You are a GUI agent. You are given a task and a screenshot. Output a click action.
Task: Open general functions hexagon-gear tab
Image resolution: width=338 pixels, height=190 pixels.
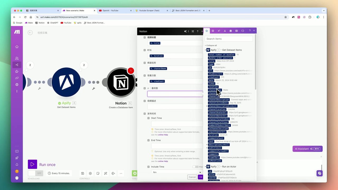(213, 31)
